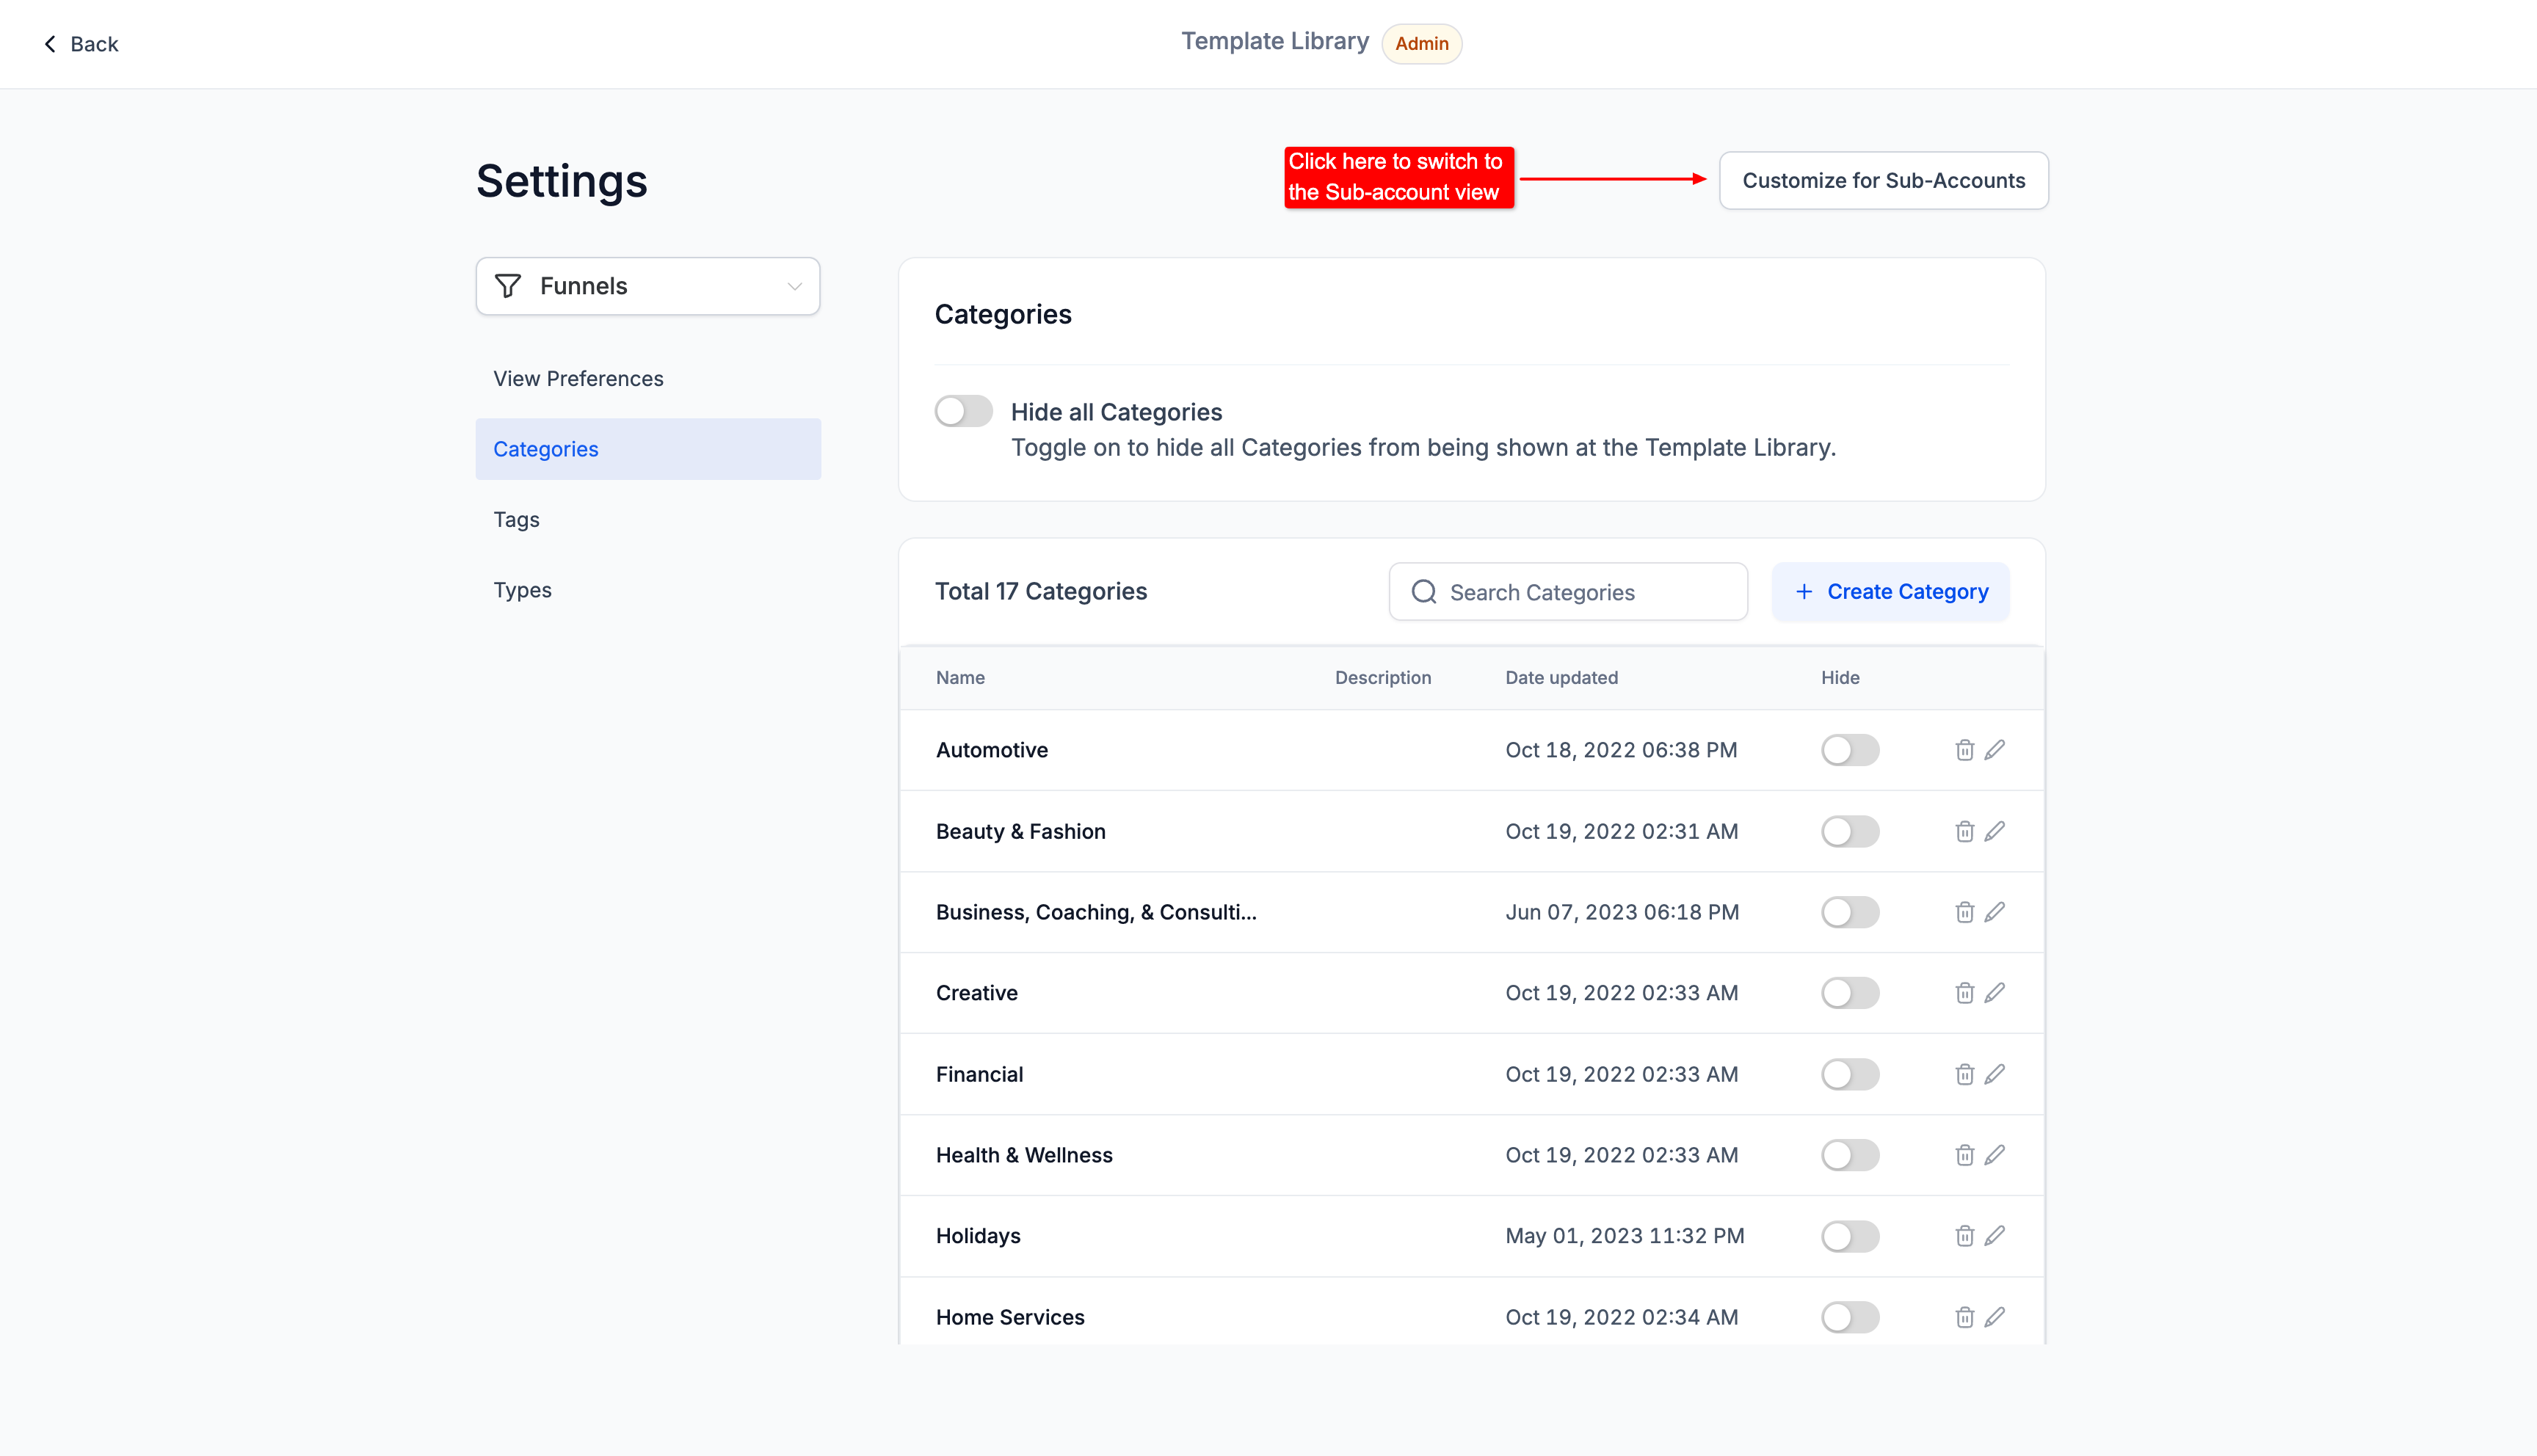Switch hide toggle for Holidays category
The image size is (2537, 1456).
pos(1849,1236)
